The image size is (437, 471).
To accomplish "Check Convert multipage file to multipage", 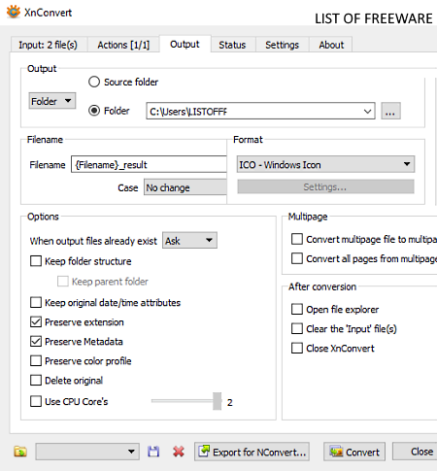I will [297, 239].
